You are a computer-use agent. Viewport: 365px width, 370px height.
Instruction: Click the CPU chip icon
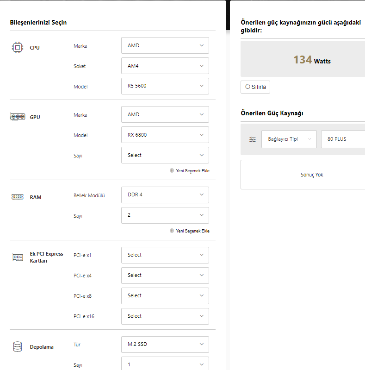coord(17,47)
